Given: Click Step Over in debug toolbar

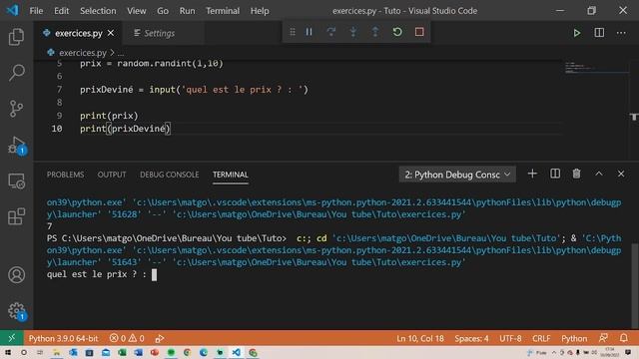Looking at the screenshot, I should click(330, 32).
